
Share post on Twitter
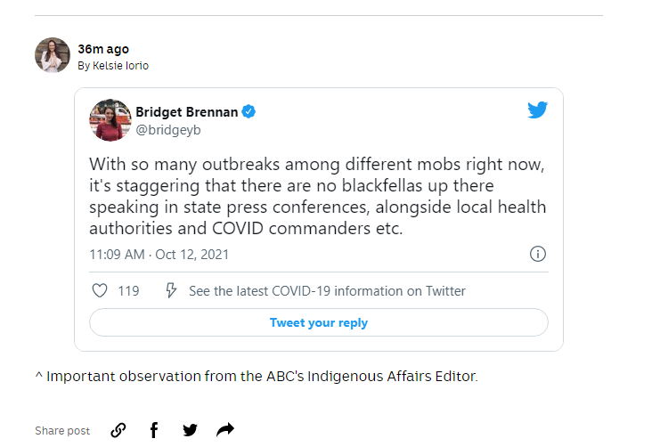190,430
